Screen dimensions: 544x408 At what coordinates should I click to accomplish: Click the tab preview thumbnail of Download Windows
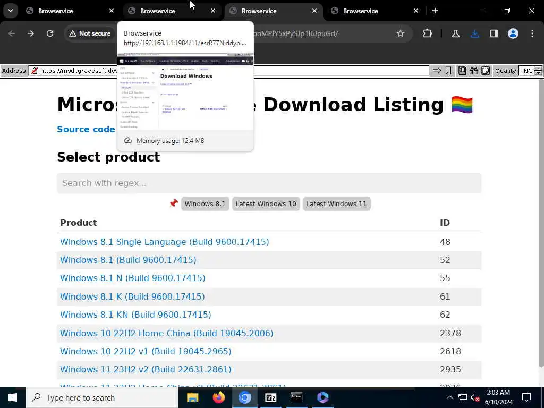185,91
